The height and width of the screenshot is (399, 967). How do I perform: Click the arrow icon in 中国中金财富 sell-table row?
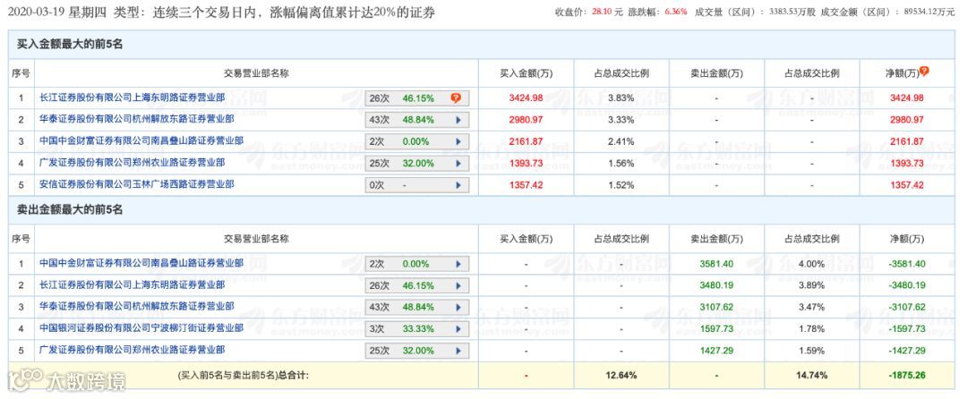[x=458, y=264]
